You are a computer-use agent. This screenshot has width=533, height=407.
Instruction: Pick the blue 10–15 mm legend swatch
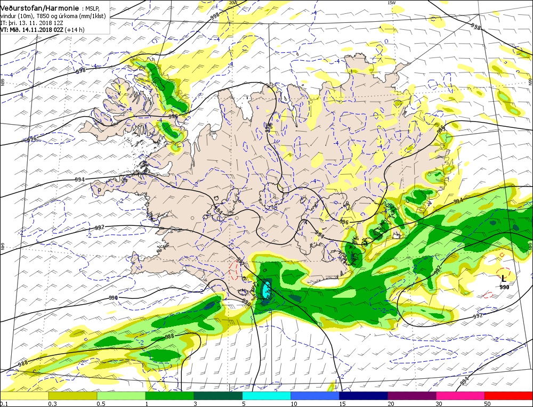click(315, 395)
